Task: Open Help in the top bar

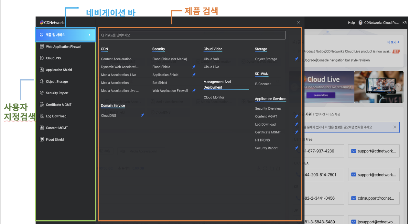Action: tap(351, 23)
